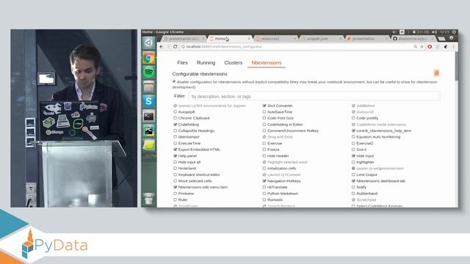The image size is (470, 264).
Task: Open the Trash in the dock
Action: tap(148, 199)
